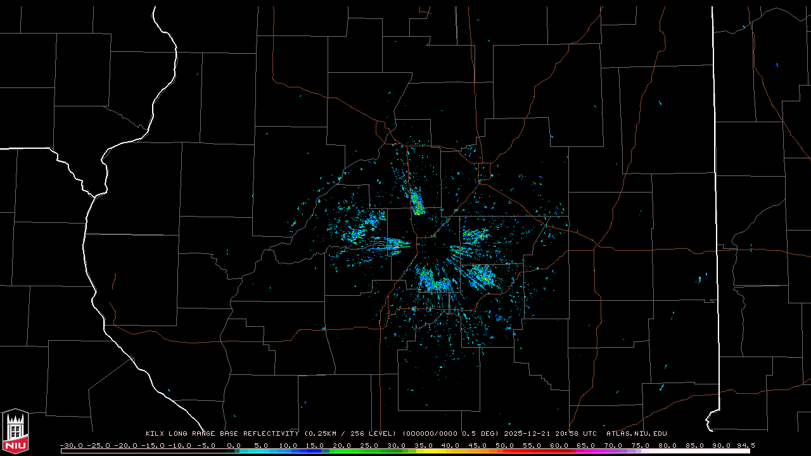Pick the green segment of the color bar
Viewport: 811px width, 456px height.
click(x=364, y=451)
